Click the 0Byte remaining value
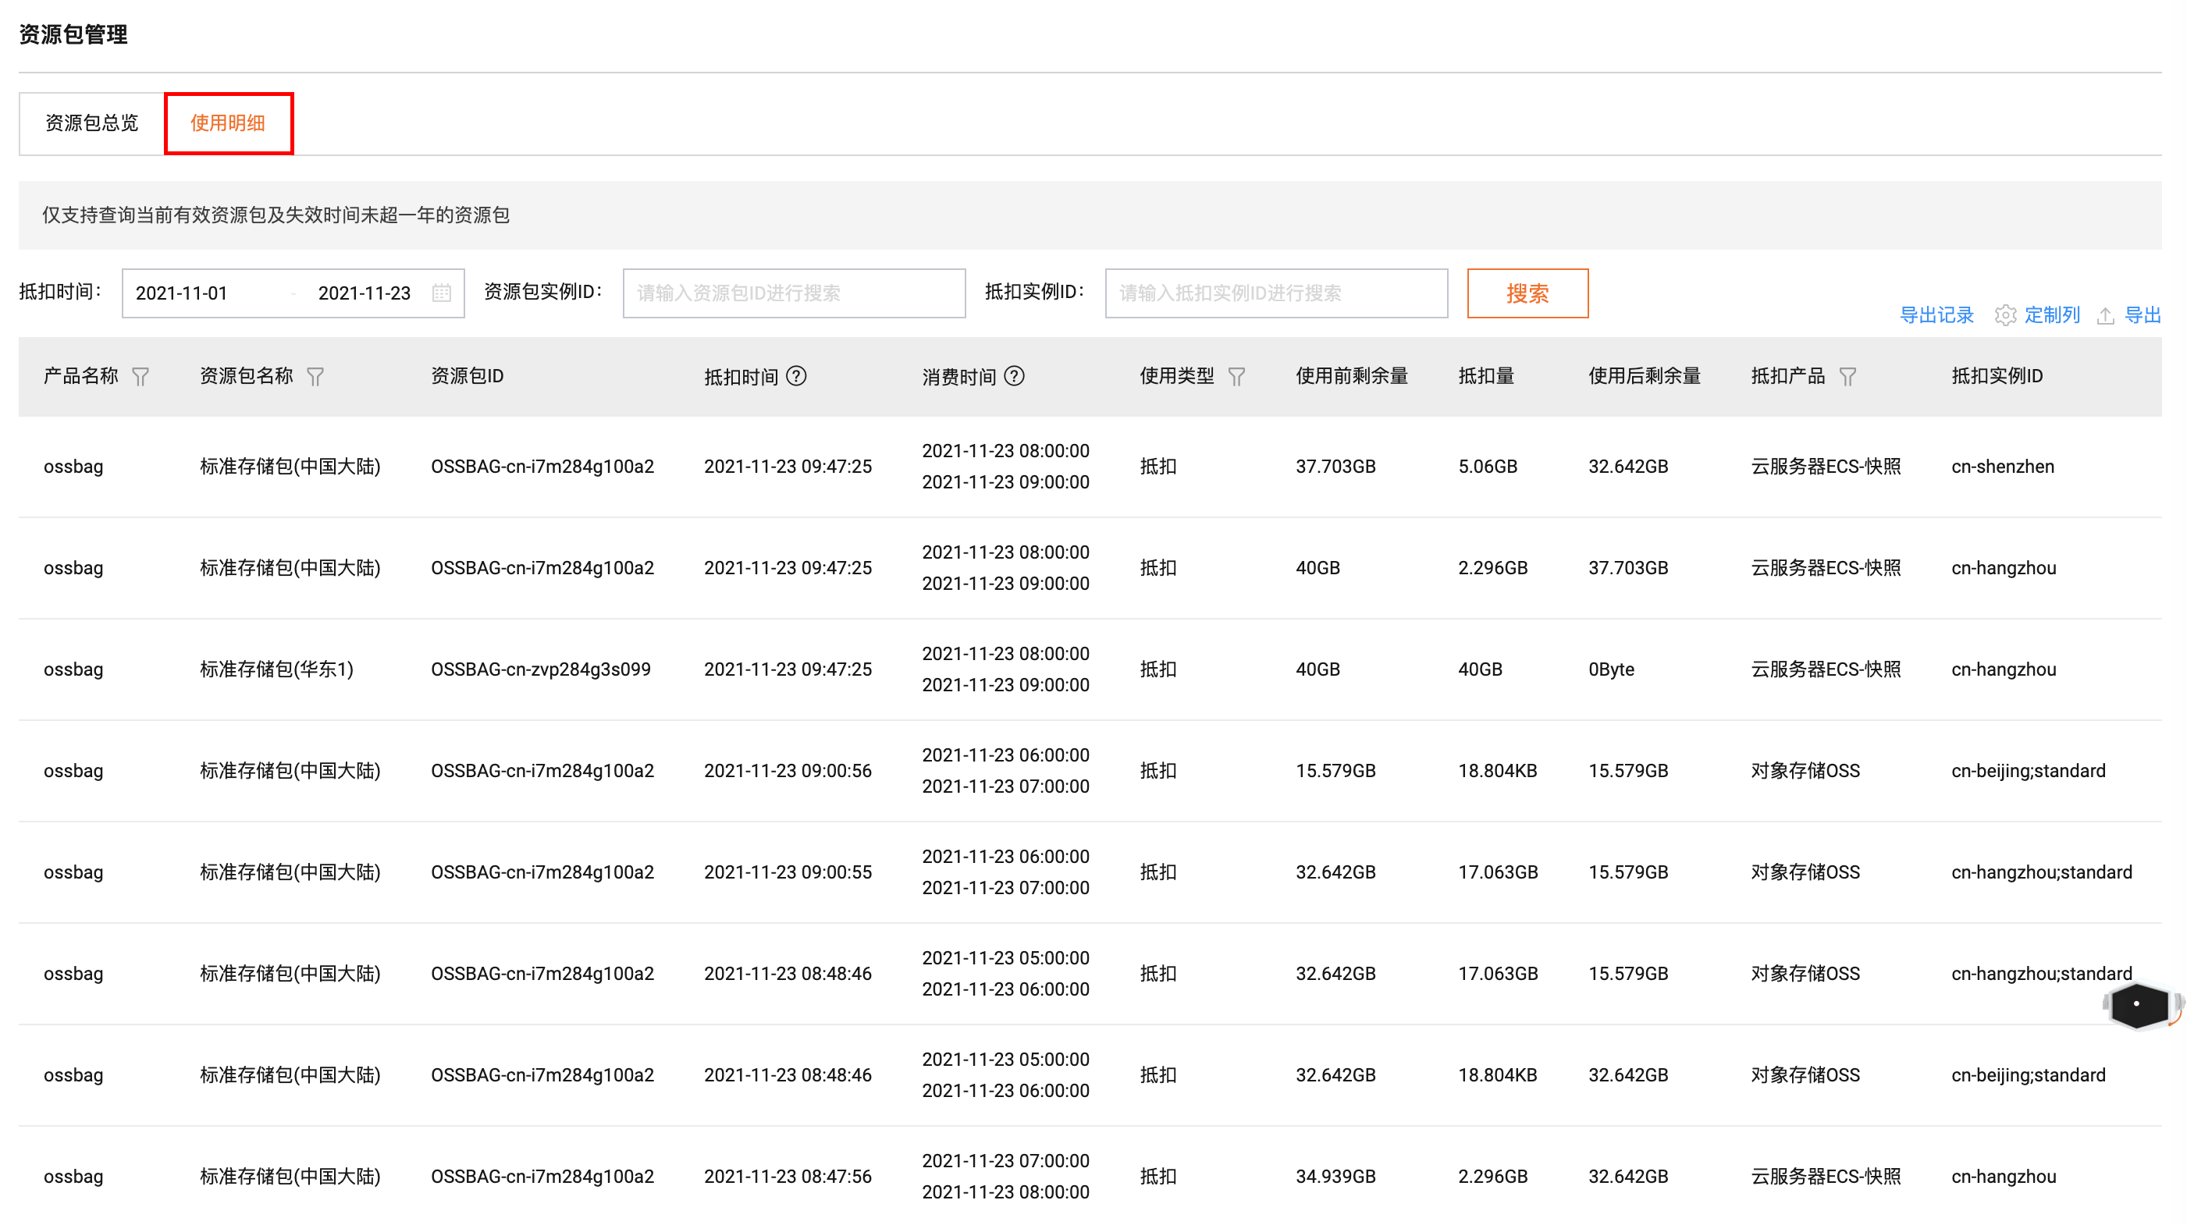 1610,669
